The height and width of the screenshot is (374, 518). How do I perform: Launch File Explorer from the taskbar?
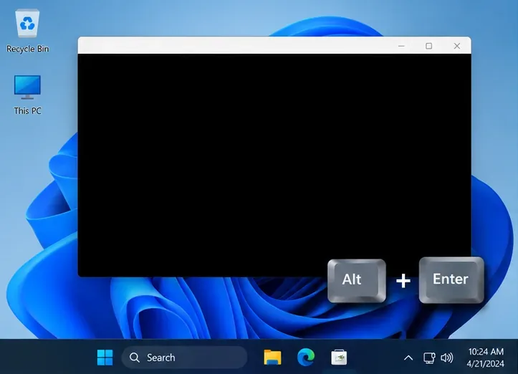272,358
